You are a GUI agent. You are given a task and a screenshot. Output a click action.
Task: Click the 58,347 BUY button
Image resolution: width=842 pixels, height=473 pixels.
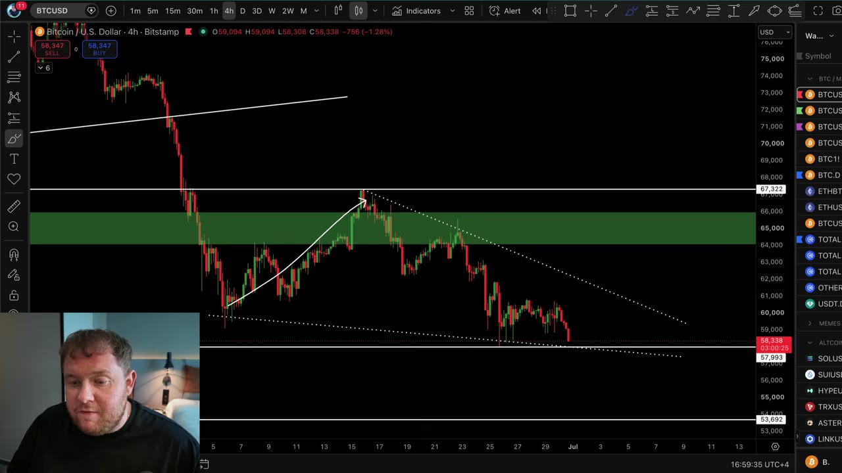[99, 49]
